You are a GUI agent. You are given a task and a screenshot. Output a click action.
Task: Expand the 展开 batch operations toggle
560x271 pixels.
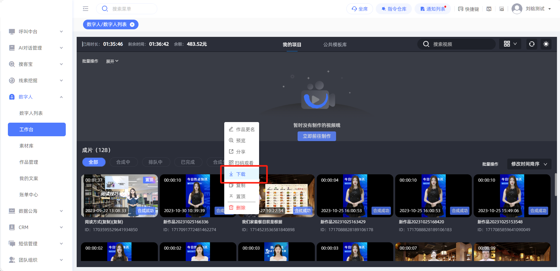coord(112,61)
